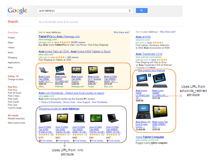Filter results by Past 24 hours
The height and width of the screenshot is (166, 214).
[15, 93]
